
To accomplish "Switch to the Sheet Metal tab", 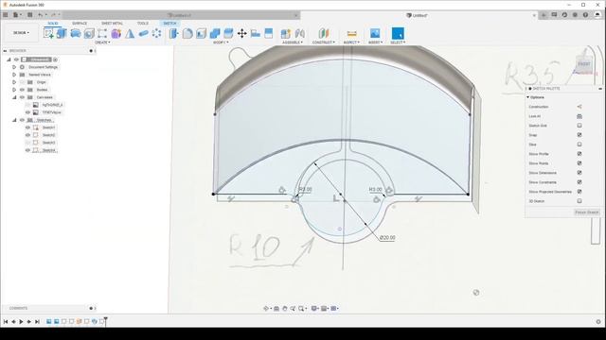I will click(112, 24).
